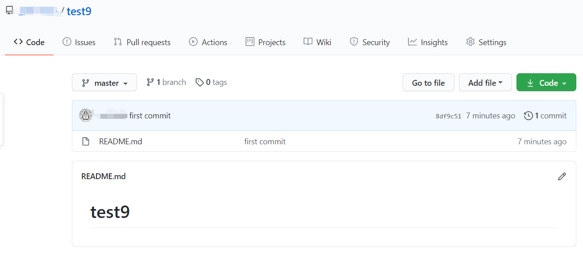View the 1 branch link

[166, 82]
